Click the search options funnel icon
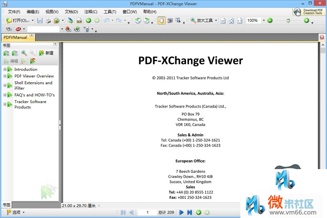The image size is (327, 218). click(x=86, y=29)
